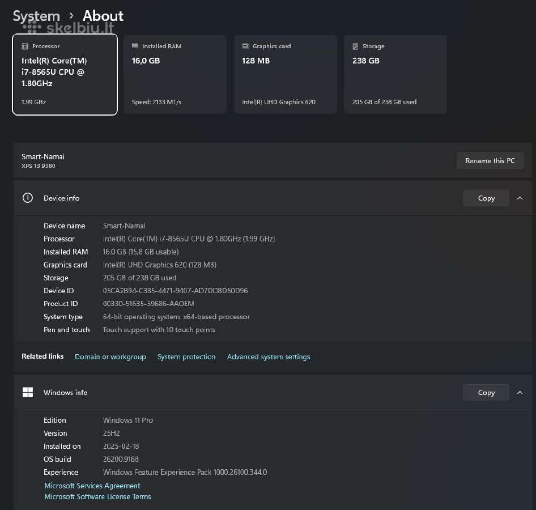The height and width of the screenshot is (510, 536).
Task: Open Domain or workgroup link
Action: pos(110,356)
